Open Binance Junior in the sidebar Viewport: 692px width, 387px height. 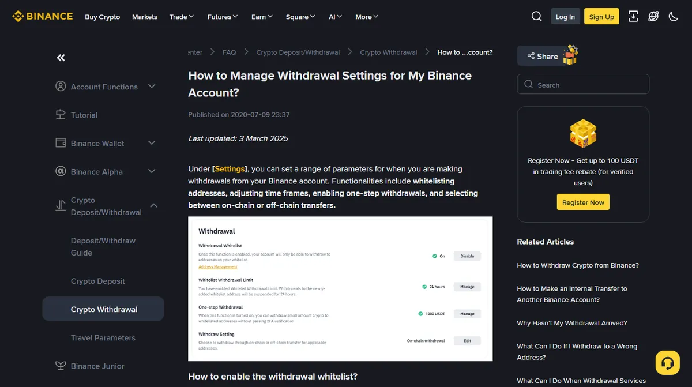pyautogui.click(x=97, y=366)
